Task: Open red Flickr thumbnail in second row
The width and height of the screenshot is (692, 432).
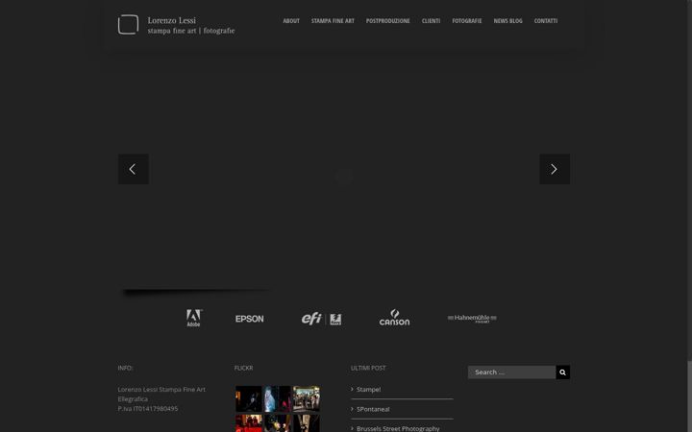Action: click(x=249, y=423)
